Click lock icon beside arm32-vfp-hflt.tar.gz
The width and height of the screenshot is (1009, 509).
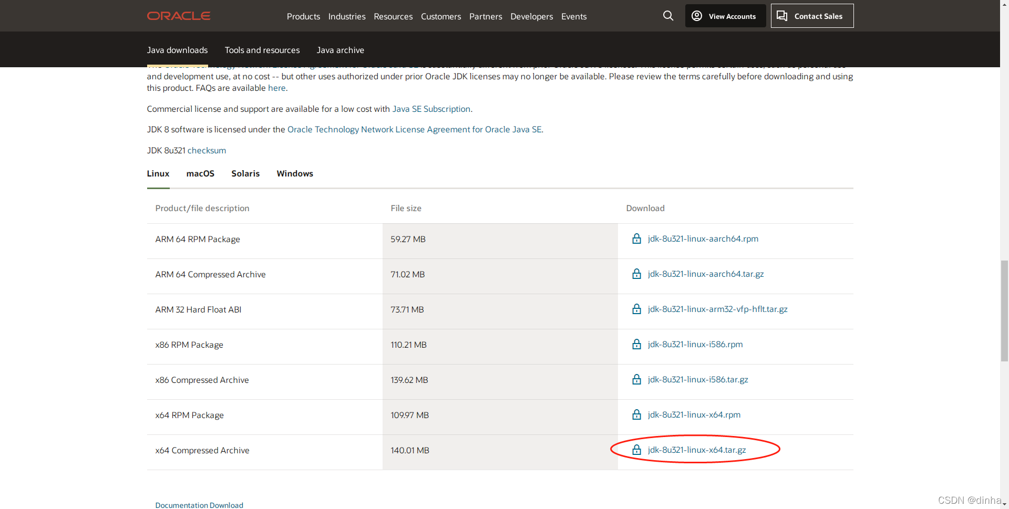pos(636,309)
